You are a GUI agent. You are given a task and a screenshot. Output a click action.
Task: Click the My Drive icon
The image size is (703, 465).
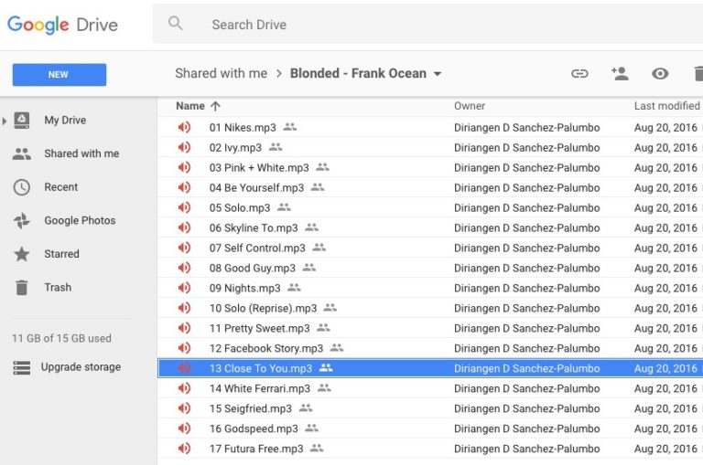[x=22, y=121]
